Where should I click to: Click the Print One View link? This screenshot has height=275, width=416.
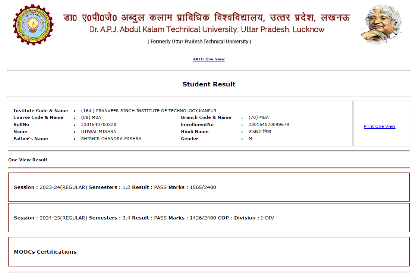pos(379,126)
